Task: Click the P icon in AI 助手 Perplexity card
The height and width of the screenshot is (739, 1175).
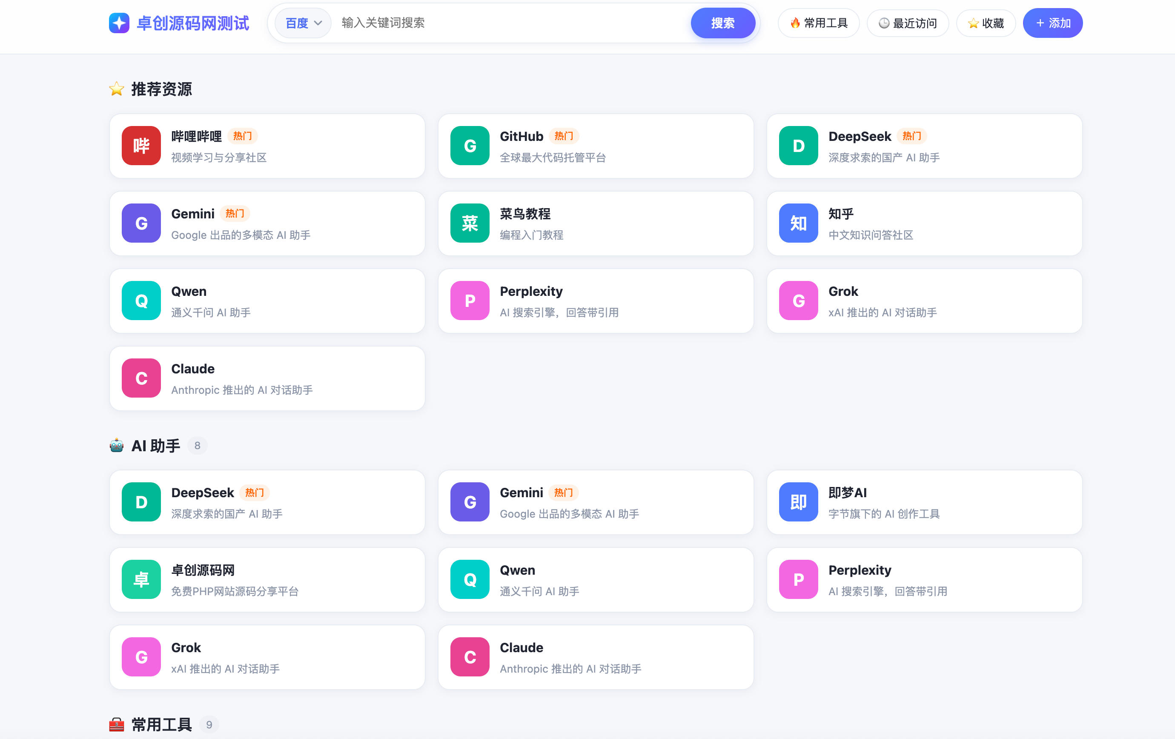Action: (x=798, y=580)
